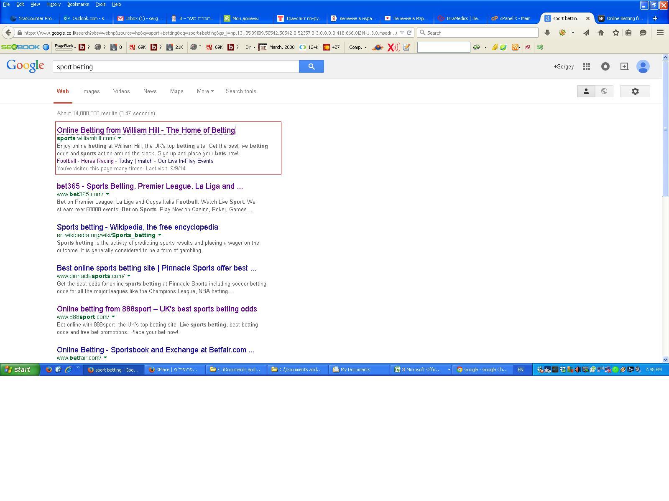Expand 888sport.com result options arrow

coord(113,317)
